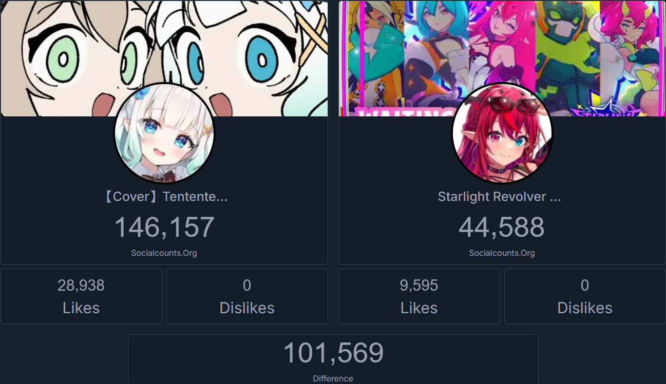Click the Likes label under 9,595
666x384 pixels.
click(419, 308)
